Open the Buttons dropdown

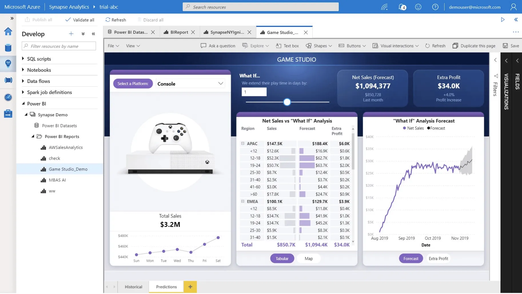352,46
